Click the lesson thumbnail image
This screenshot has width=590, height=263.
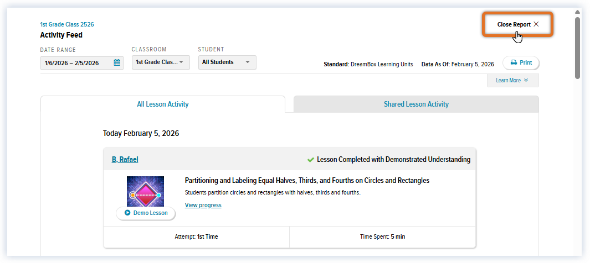(x=145, y=192)
